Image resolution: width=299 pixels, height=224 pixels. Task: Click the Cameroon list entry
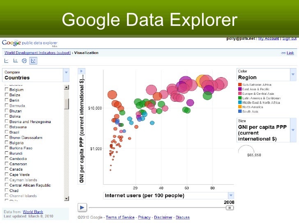click(x=18, y=164)
